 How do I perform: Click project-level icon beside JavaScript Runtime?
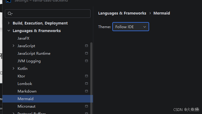click(86, 53)
